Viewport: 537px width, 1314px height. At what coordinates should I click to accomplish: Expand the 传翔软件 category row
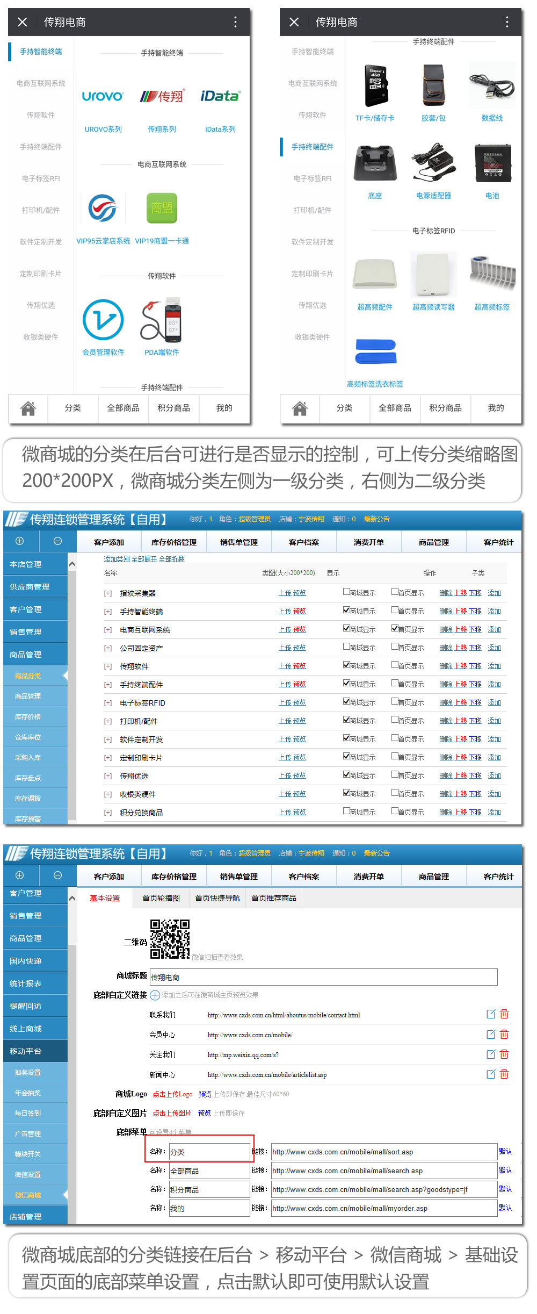pos(108,666)
